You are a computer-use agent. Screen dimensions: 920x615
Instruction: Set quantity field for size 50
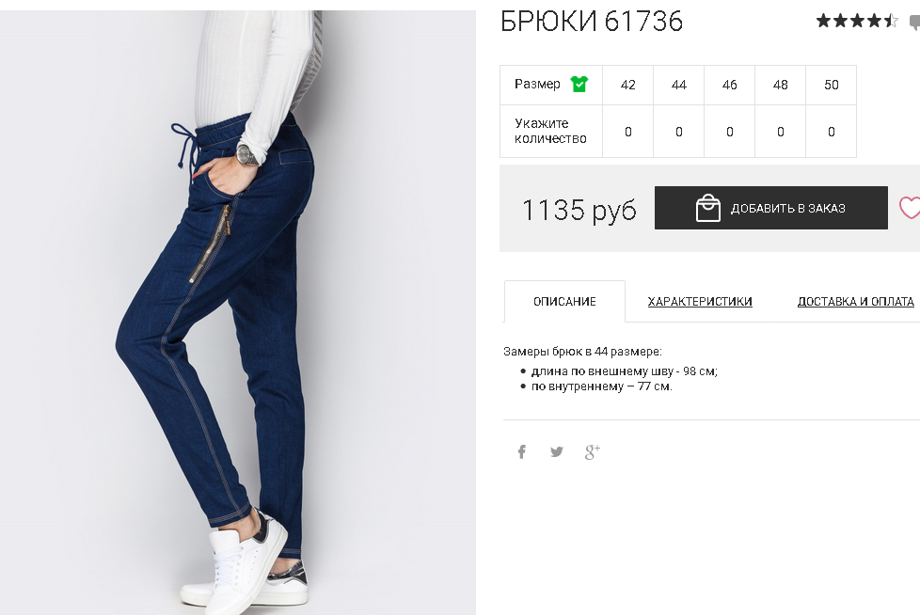pyautogui.click(x=831, y=132)
